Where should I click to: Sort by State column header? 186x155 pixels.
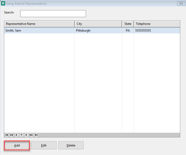pos(128,24)
